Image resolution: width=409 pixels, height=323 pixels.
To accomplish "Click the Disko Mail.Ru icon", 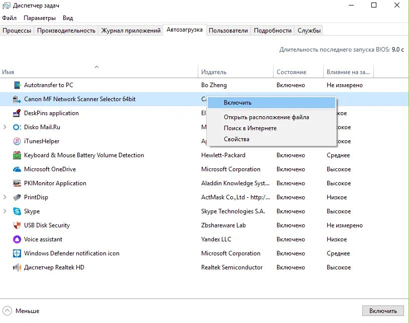I will point(17,127).
